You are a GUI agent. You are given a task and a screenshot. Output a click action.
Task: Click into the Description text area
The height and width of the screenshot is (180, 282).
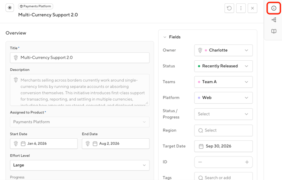[x=80, y=90]
